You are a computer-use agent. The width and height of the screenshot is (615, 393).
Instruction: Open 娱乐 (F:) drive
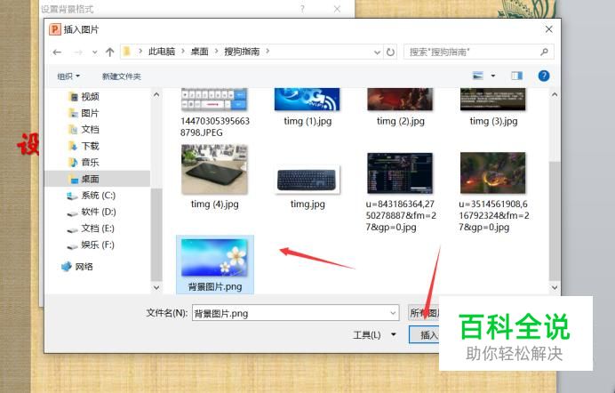pos(91,245)
